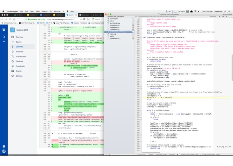Close untitled text 18 document in list

[133, 38]
